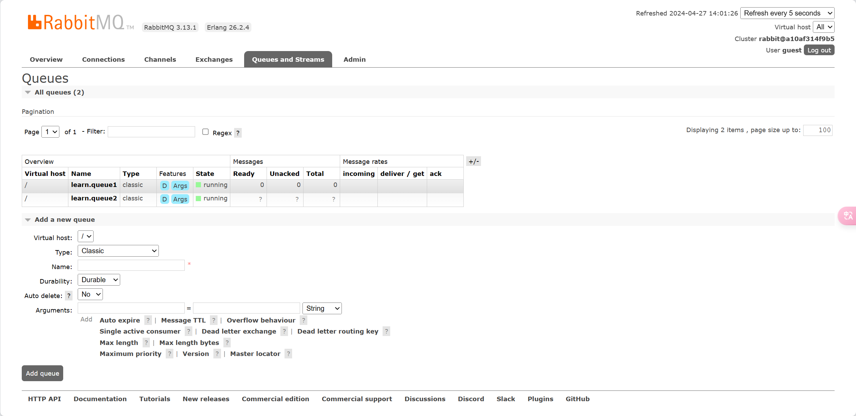Show help for Master locator

click(288, 354)
